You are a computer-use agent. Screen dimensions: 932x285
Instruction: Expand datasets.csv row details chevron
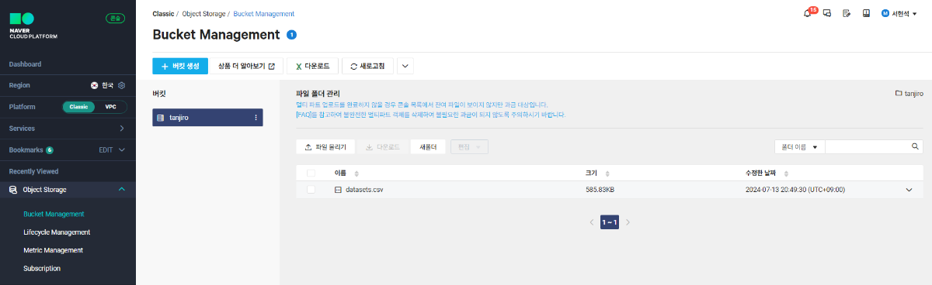[x=909, y=190]
